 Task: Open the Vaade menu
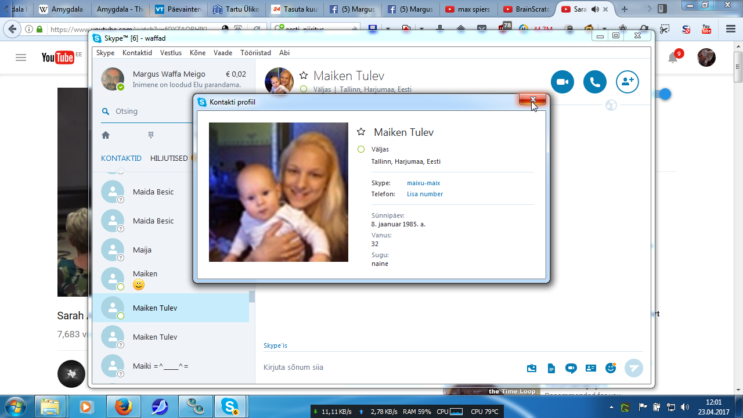[223, 53]
